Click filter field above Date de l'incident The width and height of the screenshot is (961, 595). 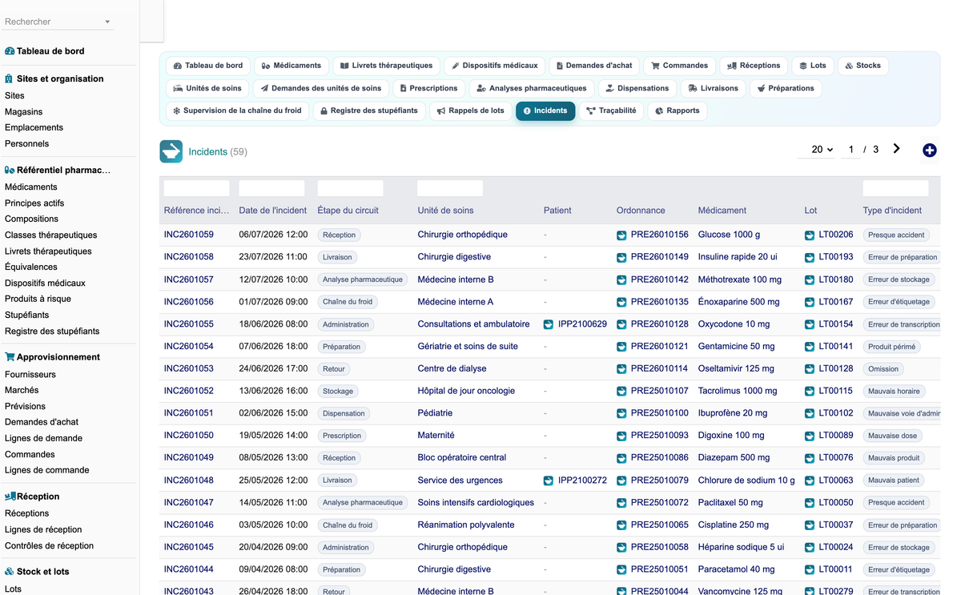tap(271, 188)
